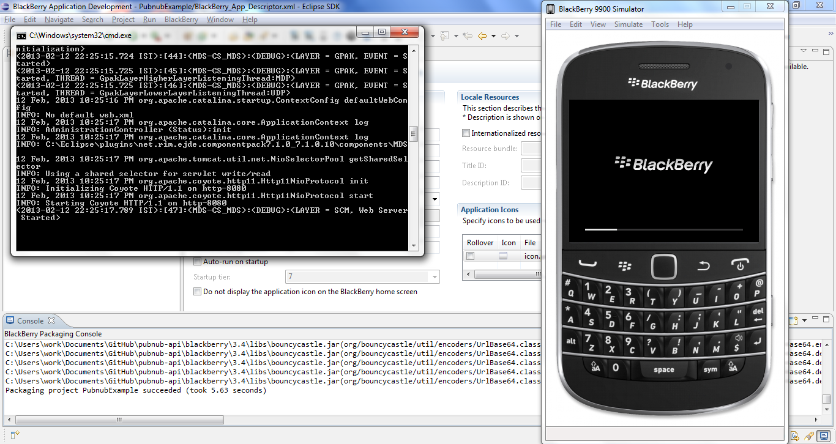Maximize the Console panel view
836x444 pixels.
coord(827,320)
